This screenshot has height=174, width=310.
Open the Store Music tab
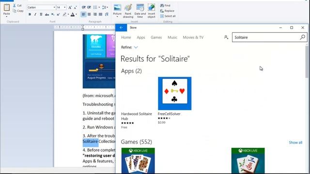click(x=172, y=37)
